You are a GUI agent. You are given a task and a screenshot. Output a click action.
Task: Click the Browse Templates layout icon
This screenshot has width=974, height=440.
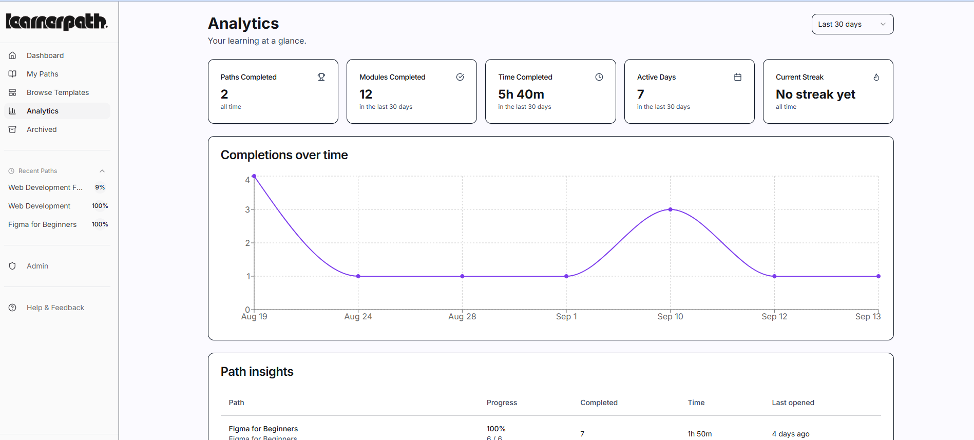click(x=13, y=92)
